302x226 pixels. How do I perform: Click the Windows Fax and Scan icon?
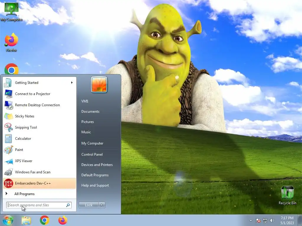pyautogui.click(x=8, y=172)
